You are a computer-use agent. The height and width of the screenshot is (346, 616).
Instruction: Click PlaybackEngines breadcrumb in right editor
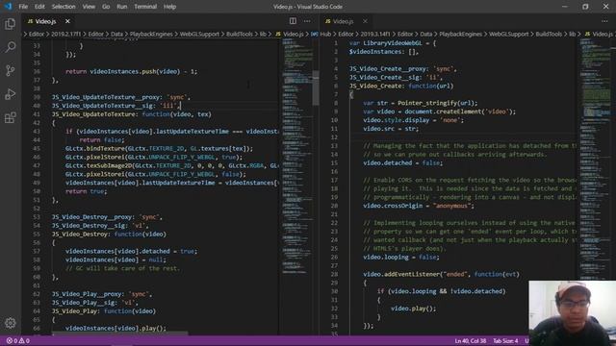(460, 35)
